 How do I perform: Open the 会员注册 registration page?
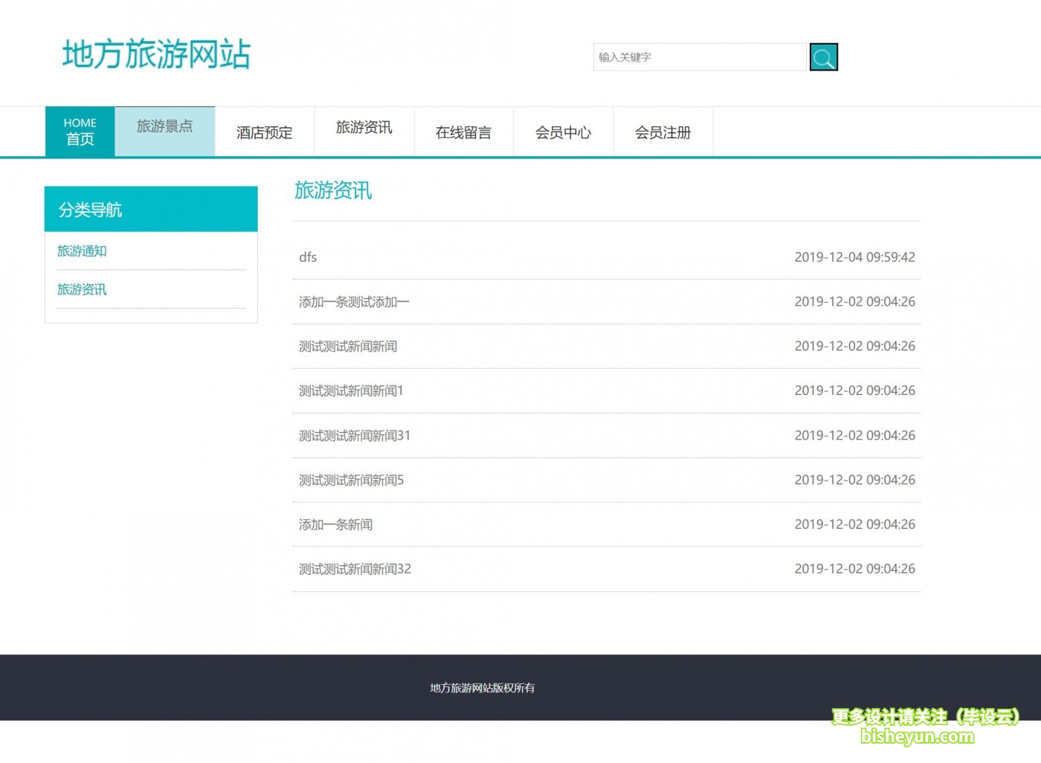click(663, 132)
